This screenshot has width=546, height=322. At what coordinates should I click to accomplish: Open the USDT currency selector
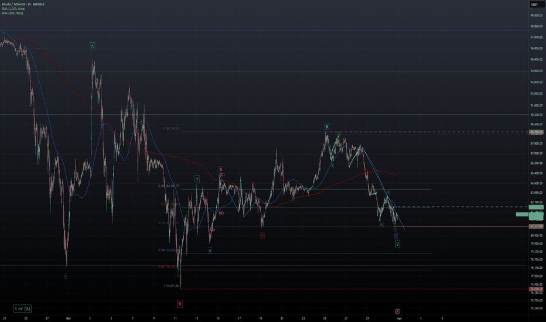(537, 5)
